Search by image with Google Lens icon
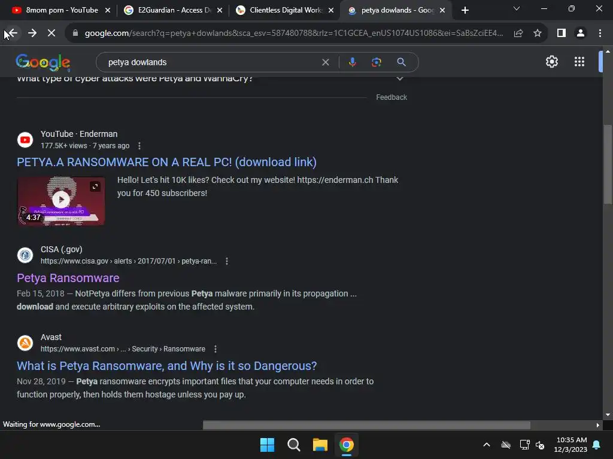Viewport: 613px width, 459px height. (x=376, y=62)
